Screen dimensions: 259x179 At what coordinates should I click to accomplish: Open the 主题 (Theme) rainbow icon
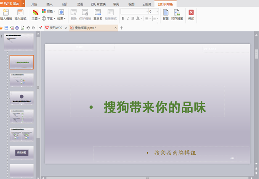pos(35,12)
